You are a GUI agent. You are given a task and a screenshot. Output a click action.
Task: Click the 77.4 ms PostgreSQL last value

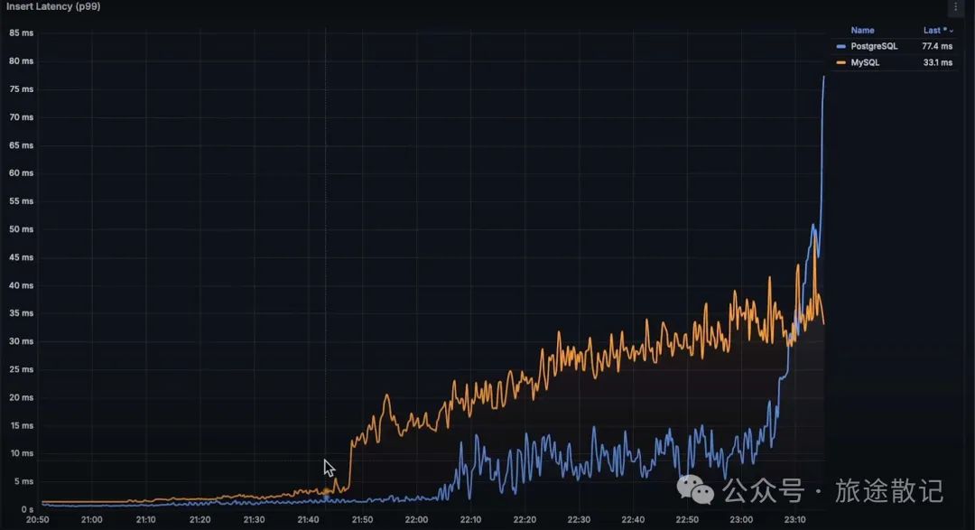[x=937, y=46]
